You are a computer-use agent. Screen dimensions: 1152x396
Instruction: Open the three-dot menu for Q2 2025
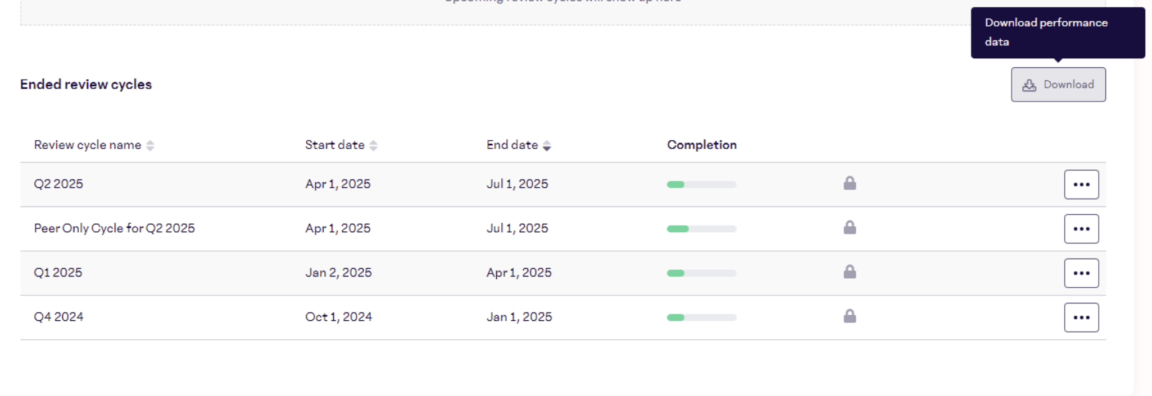pos(1081,185)
